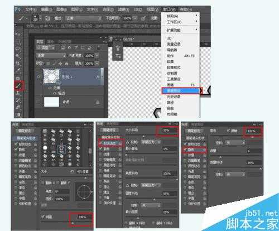The width and height of the screenshot is (279, 231).
Task: Select the shape layer thumbnail
Action: click(51, 76)
